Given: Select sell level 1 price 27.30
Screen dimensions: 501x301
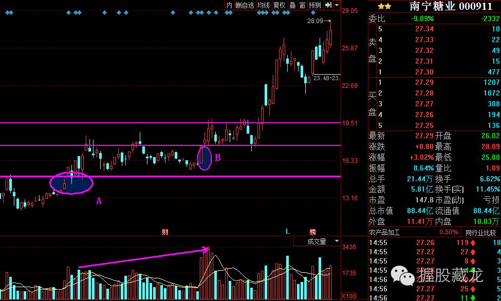Looking at the screenshot, I should pos(424,72).
